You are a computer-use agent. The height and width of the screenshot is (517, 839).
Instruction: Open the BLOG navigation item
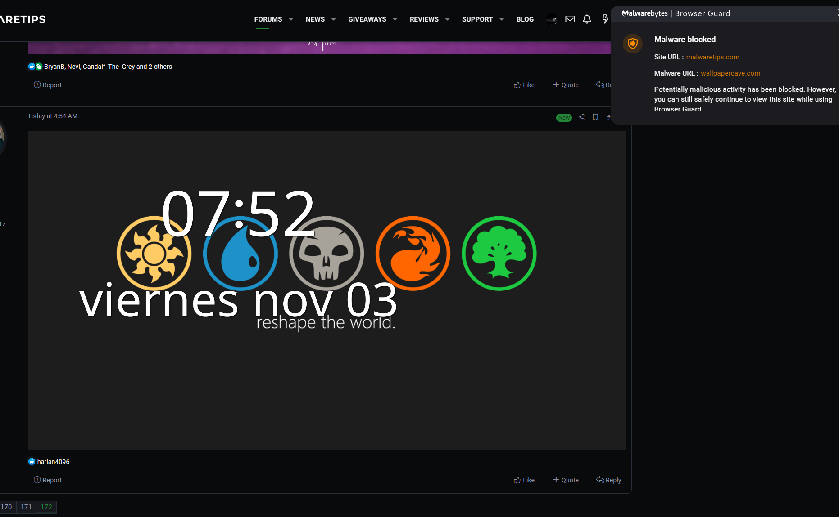point(525,19)
